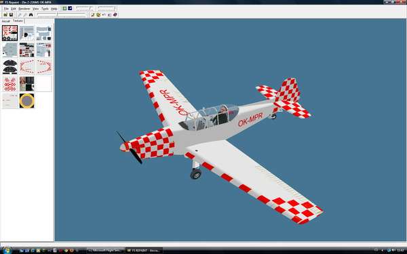Open the Help menu

coord(54,9)
